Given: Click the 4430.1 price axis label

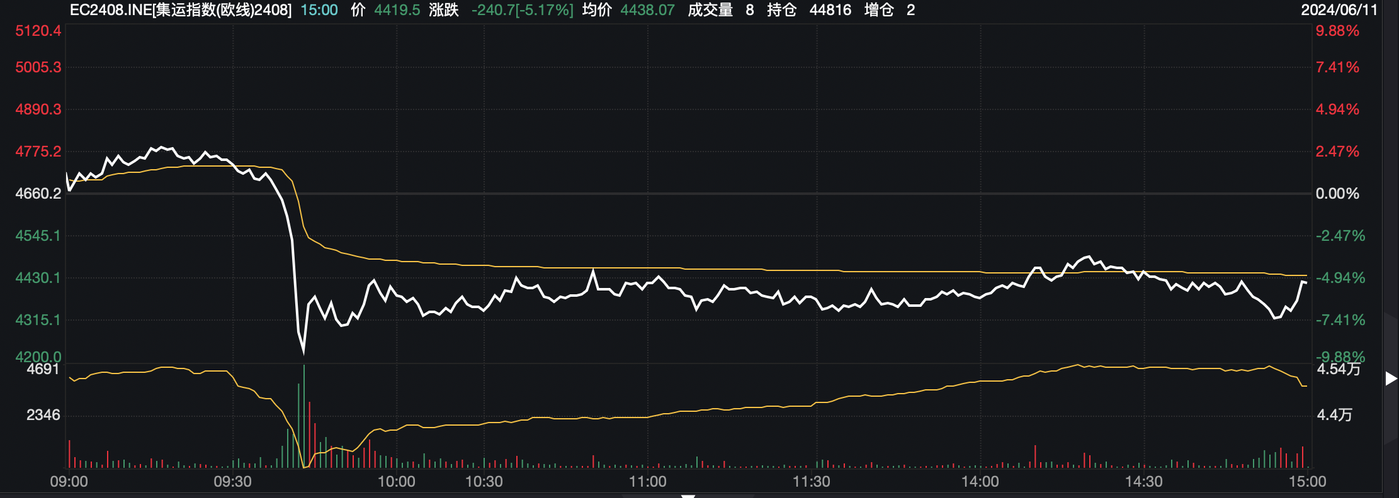Looking at the screenshot, I should pos(38,278).
